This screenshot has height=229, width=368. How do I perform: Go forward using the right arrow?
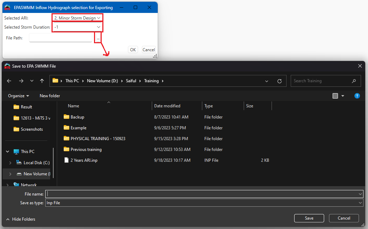point(21,81)
